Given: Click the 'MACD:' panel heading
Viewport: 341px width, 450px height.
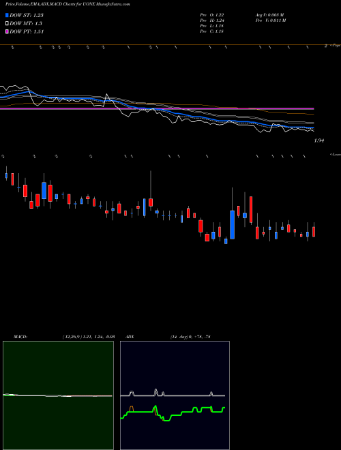Looking at the screenshot, I should 20,337.
